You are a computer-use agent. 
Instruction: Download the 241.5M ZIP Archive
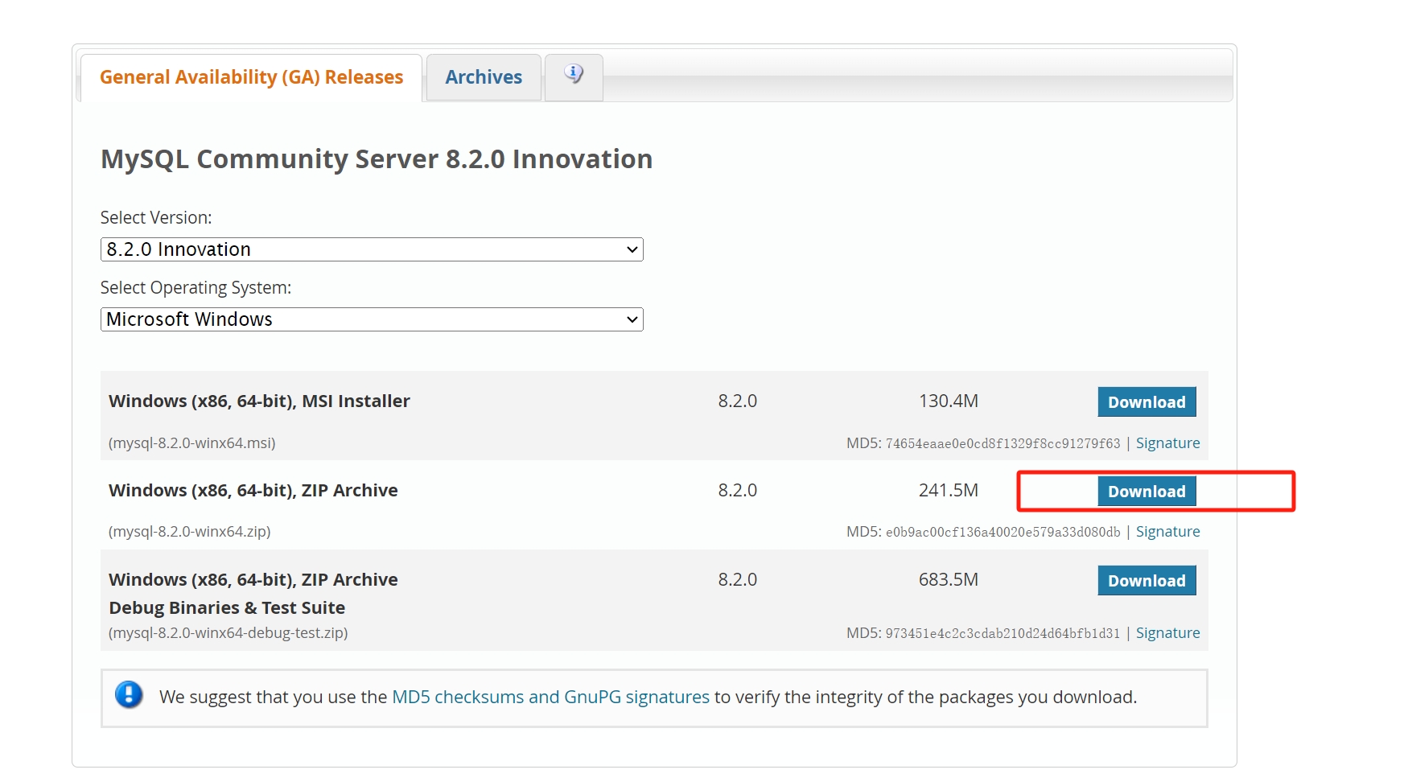click(x=1146, y=492)
